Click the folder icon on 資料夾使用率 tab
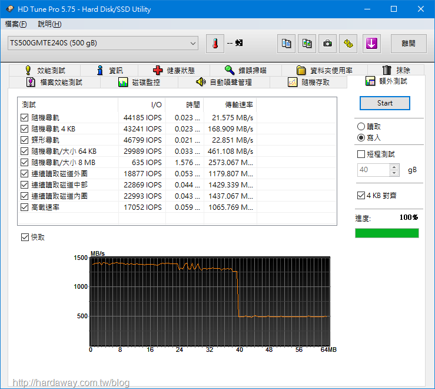Screen dimensions: 435x389 tap(301, 70)
